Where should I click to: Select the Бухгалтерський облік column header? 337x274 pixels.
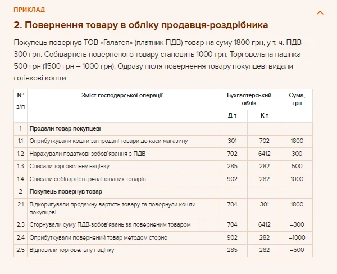click(248, 99)
